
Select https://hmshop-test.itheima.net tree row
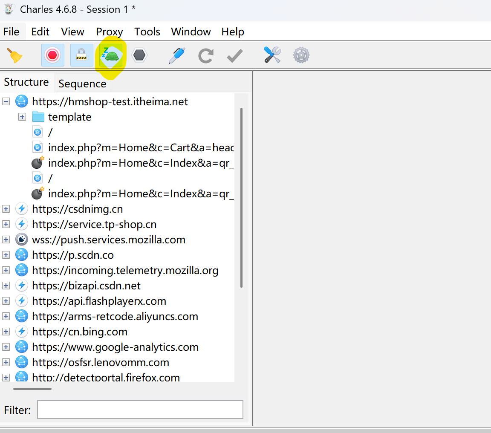point(110,101)
